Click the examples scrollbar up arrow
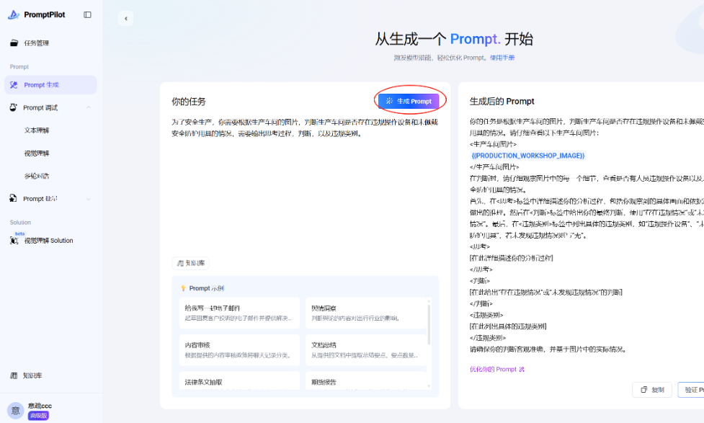This screenshot has height=423, width=704. (x=429, y=301)
